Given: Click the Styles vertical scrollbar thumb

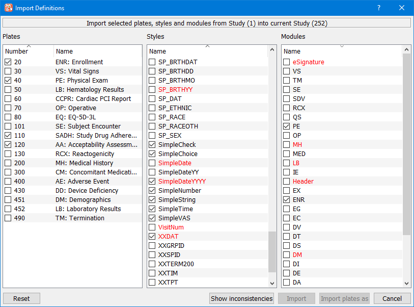Looking at the screenshot, I should tap(272, 252).
